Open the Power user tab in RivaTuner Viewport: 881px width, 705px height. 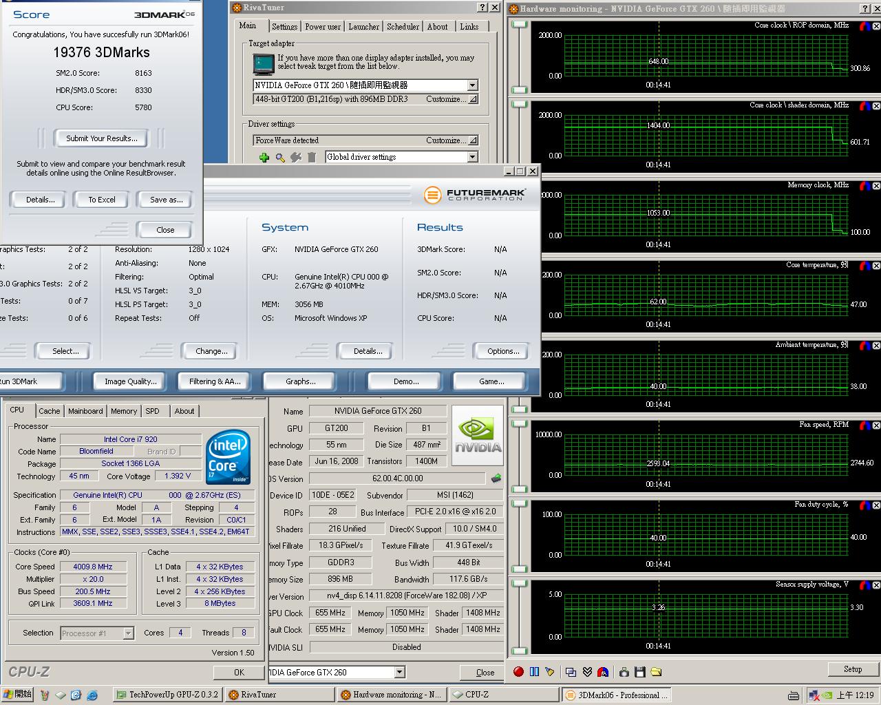point(323,27)
